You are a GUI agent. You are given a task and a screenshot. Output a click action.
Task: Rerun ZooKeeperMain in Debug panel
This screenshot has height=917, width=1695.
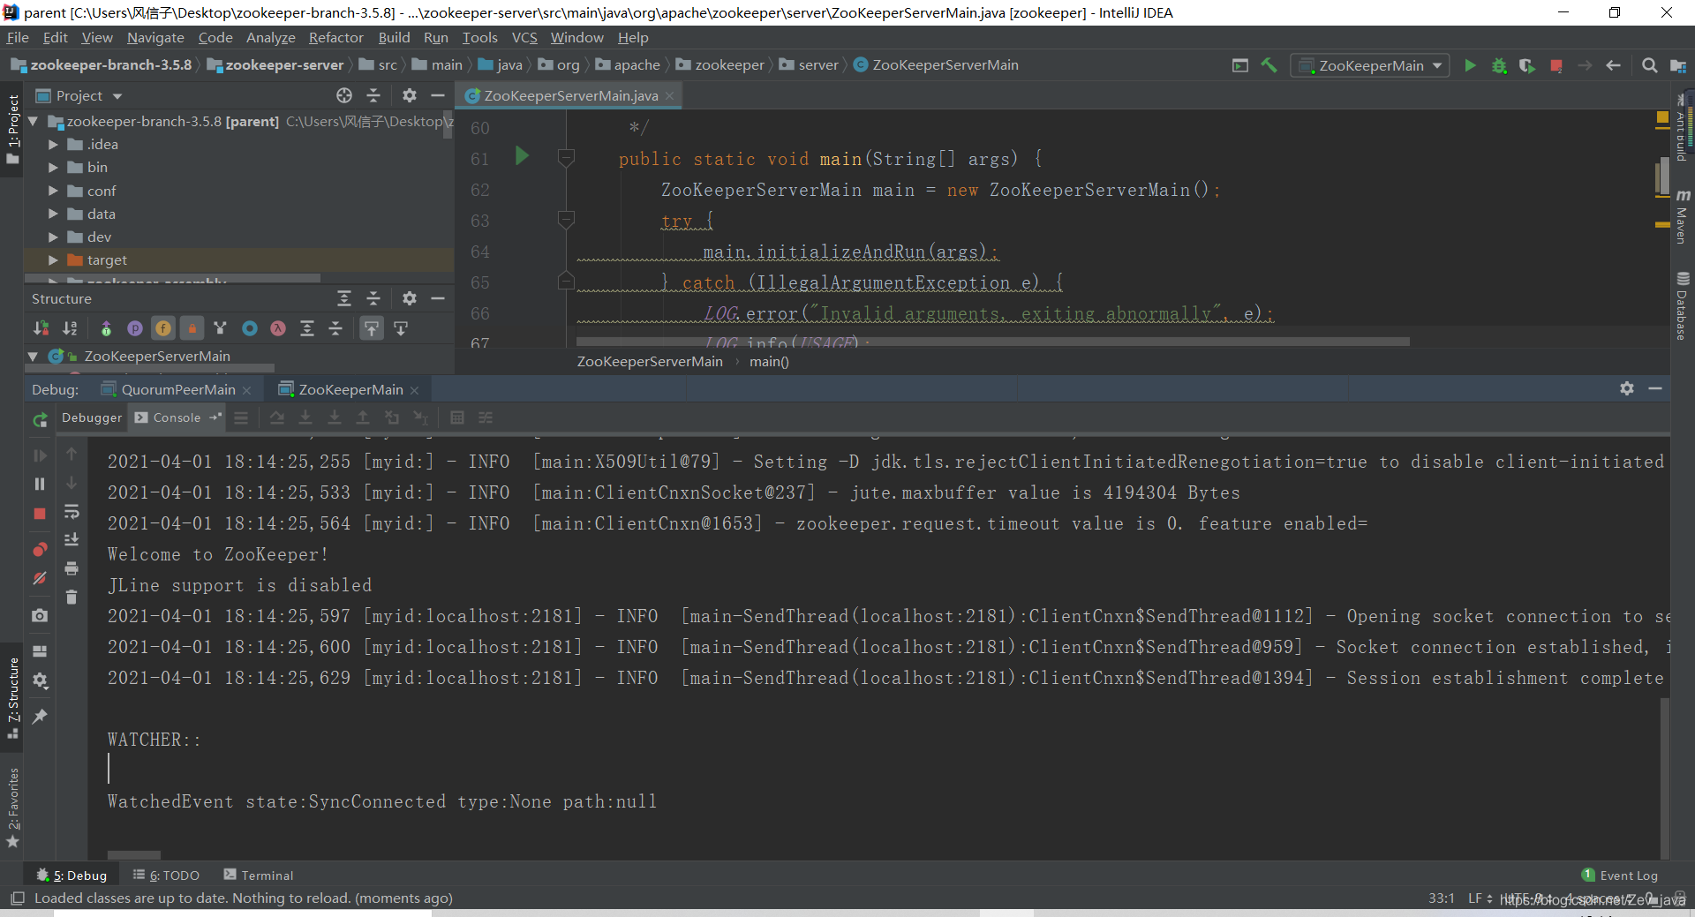point(40,420)
